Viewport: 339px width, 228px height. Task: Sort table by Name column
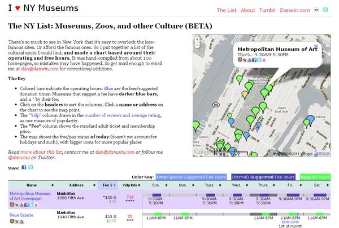pos(32,185)
